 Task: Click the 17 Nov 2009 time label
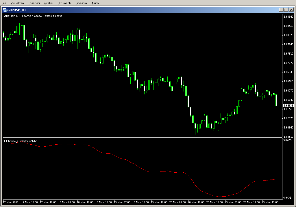point(11,202)
